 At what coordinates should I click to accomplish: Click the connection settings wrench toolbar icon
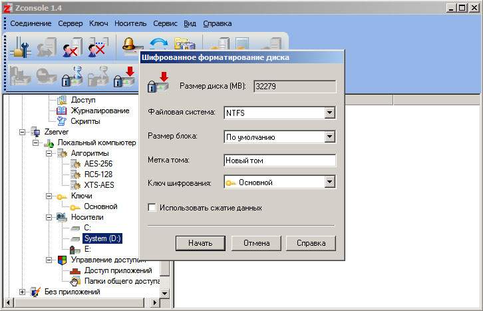point(20,47)
